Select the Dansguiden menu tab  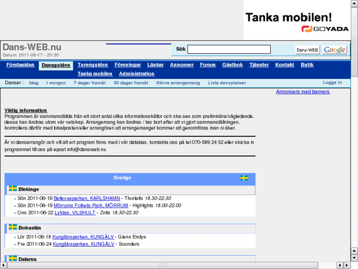pos(56,65)
